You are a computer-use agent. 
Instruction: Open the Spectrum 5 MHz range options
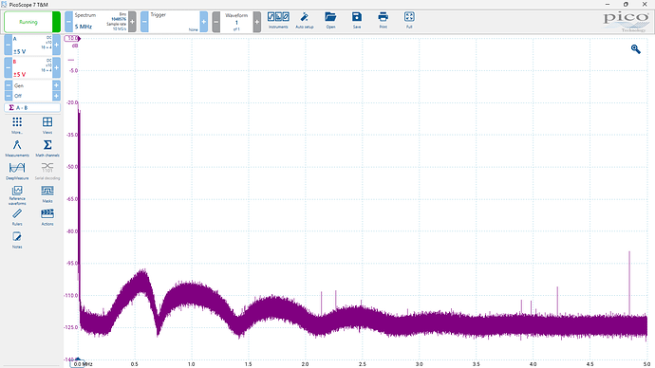coord(101,22)
